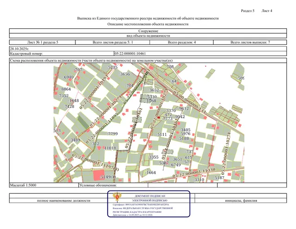Click map parcel label ':5187'
This screenshot has width=296, height=229.
219,178
